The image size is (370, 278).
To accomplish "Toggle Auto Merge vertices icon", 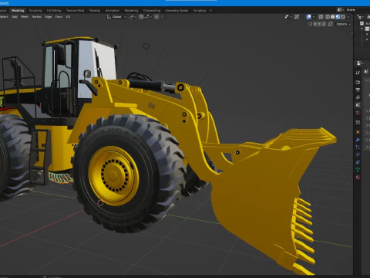I will 331,24.
